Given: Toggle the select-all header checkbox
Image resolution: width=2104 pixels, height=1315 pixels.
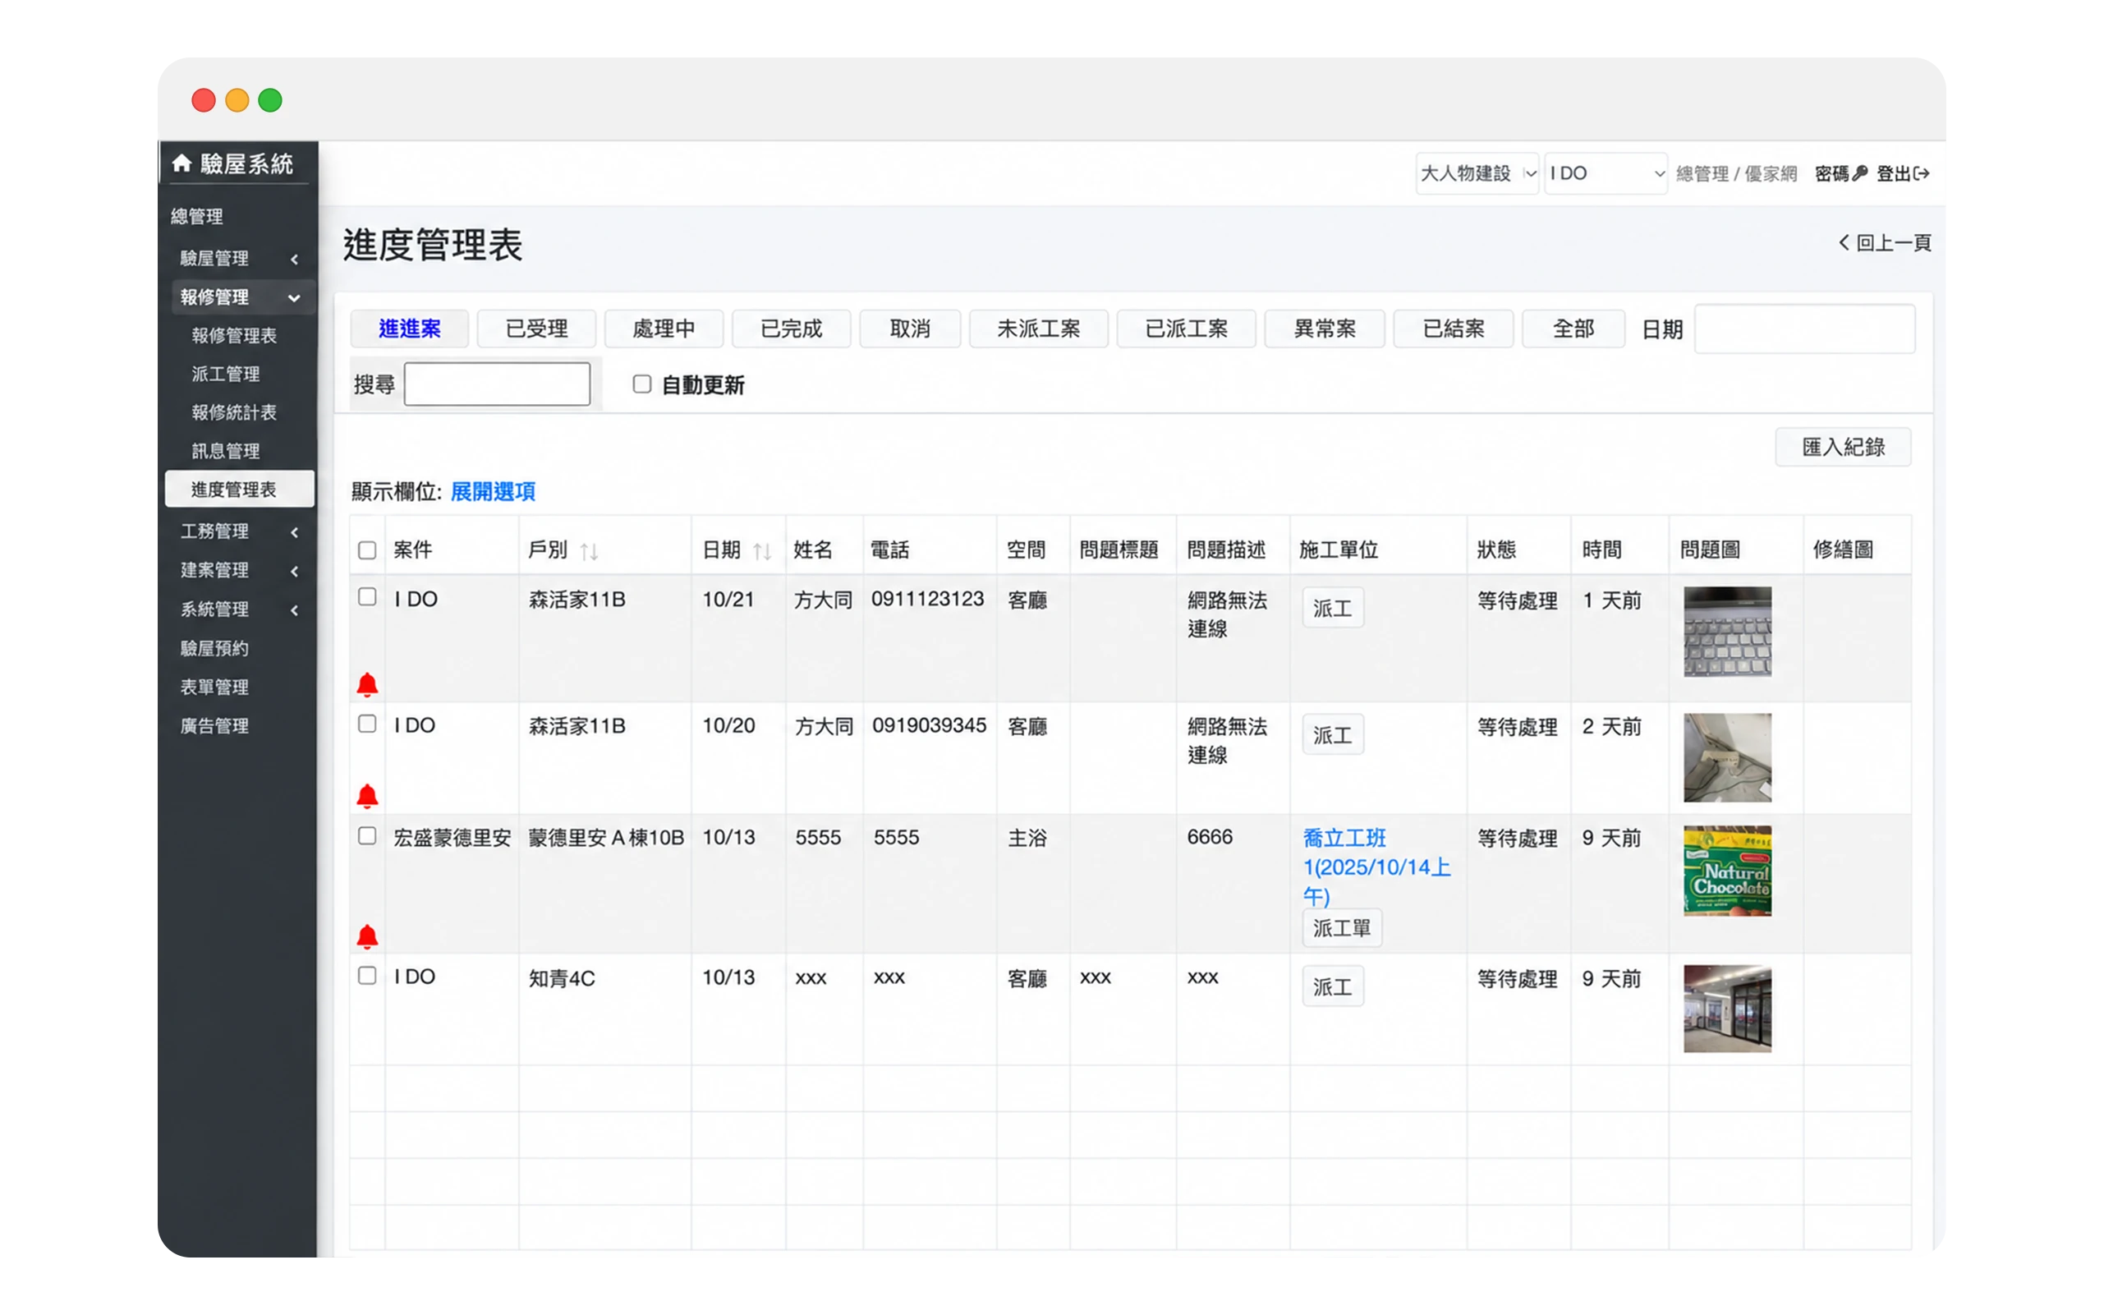Looking at the screenshot, I should pyautogui.click(x=367, y=550).
